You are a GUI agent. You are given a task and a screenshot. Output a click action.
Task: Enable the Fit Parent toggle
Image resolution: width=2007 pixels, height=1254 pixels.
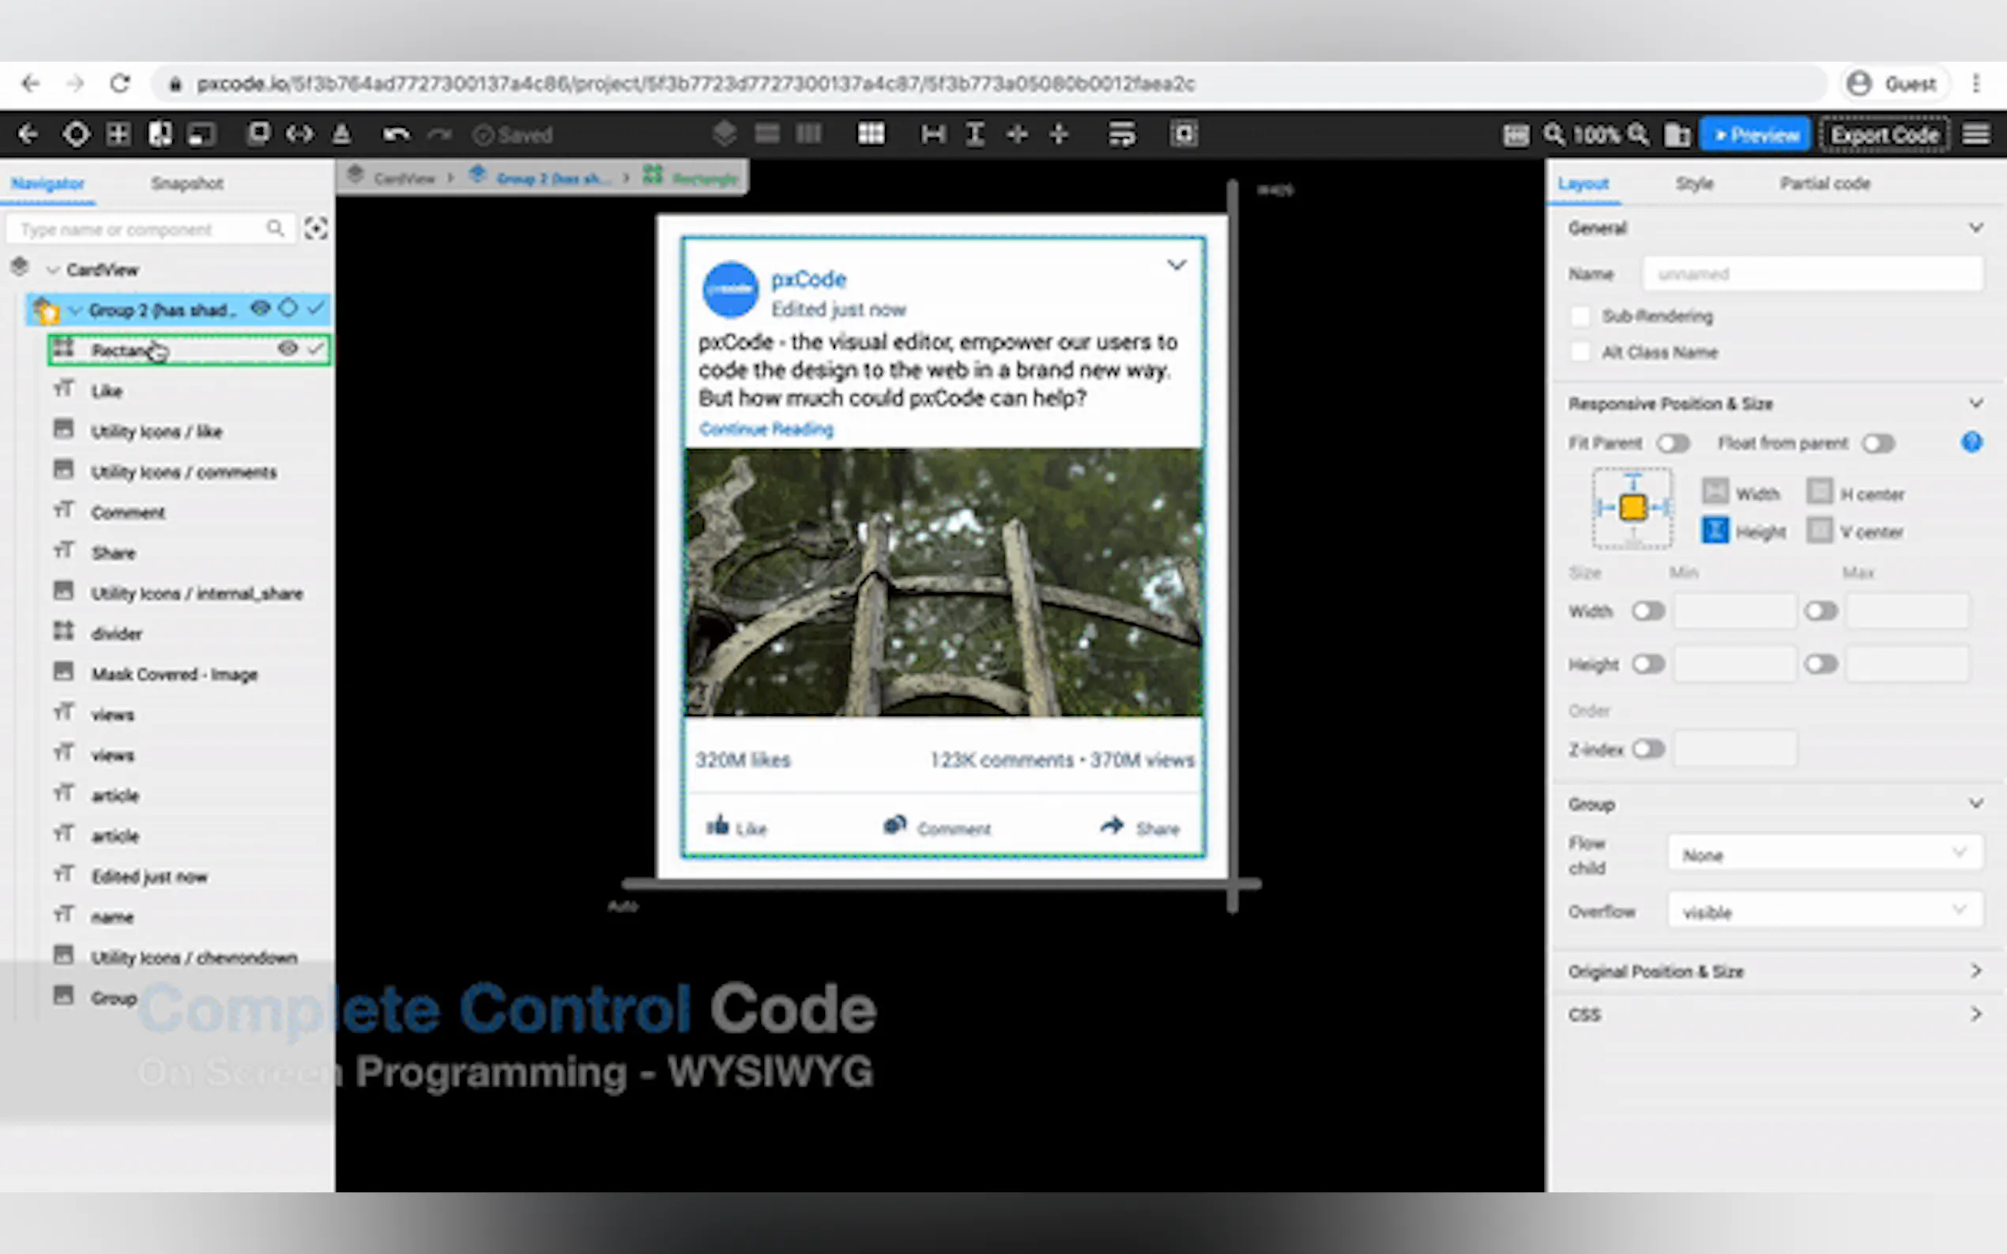point(1672,444)
